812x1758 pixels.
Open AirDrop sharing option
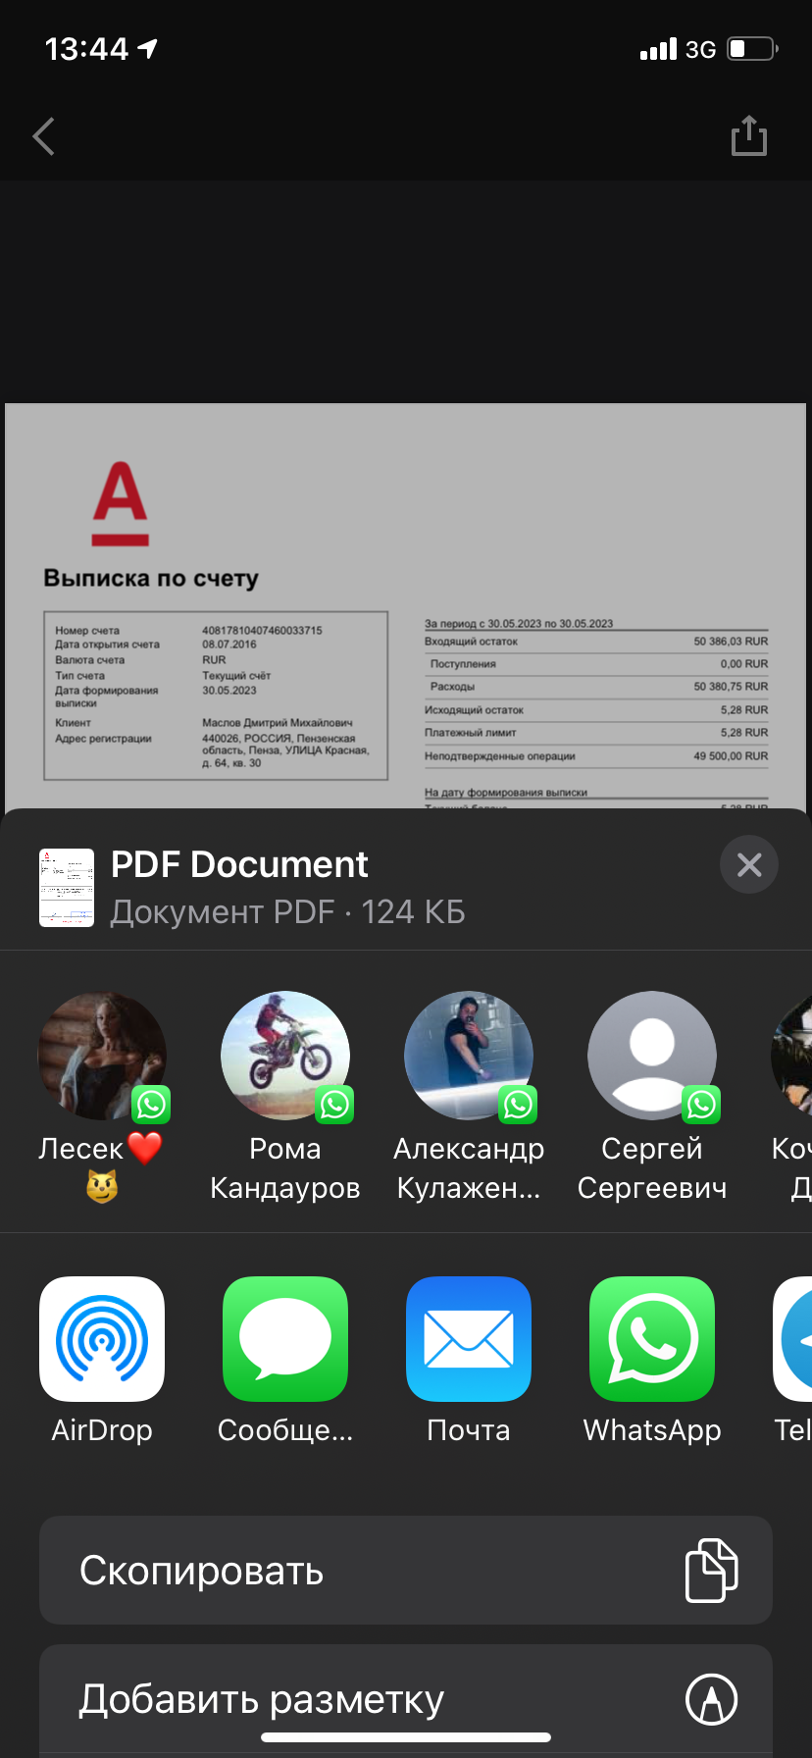click(x=102, y=1339)
